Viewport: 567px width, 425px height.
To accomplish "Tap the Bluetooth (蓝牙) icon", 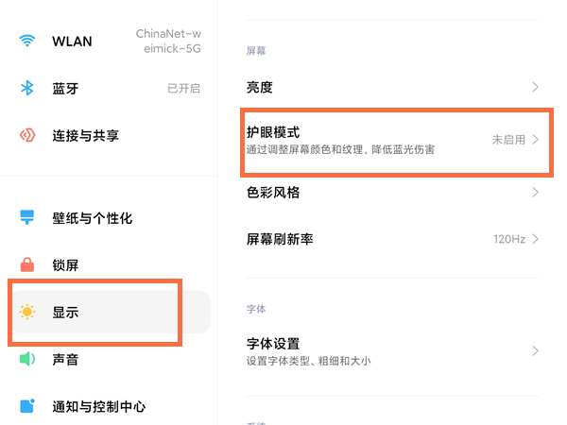I will click(27, 89).
